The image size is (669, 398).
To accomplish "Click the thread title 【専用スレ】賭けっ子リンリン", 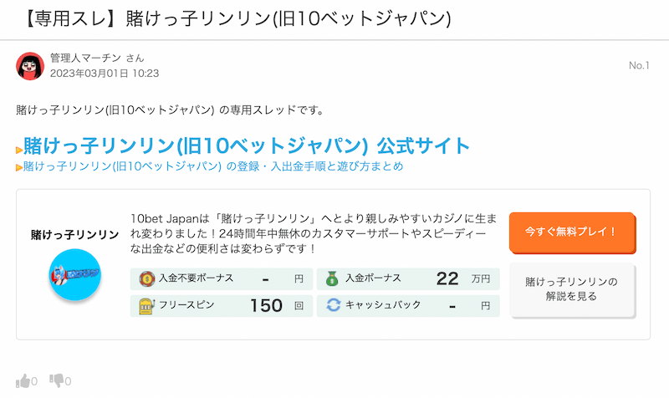I will click(237, 18).
